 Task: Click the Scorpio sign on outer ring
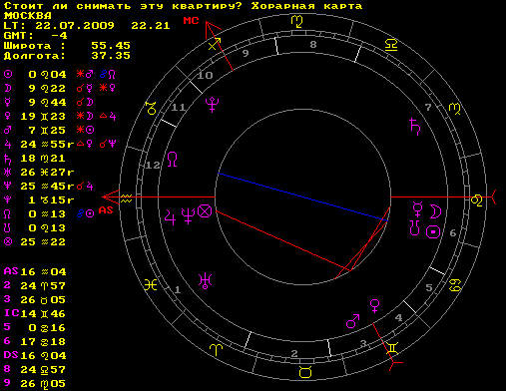[x=296, y=21]
